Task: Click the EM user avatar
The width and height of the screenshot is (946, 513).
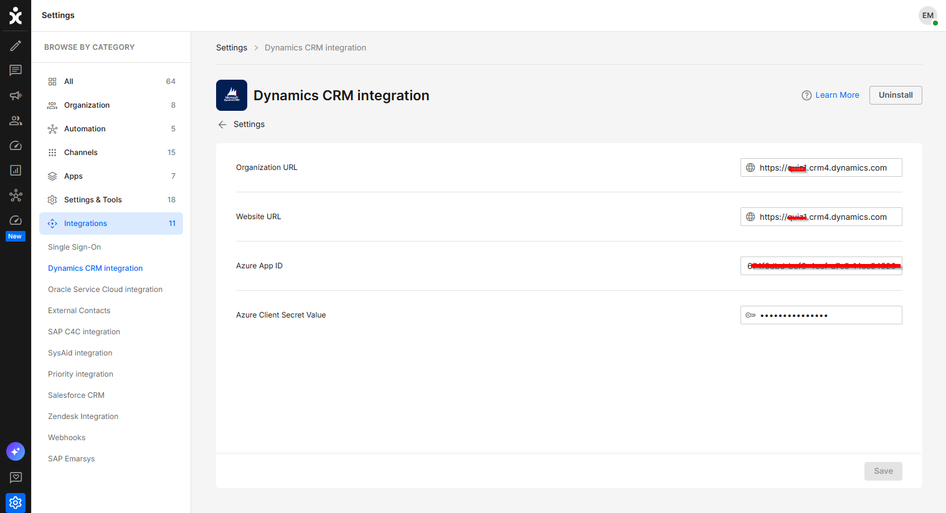Action: 928,16
